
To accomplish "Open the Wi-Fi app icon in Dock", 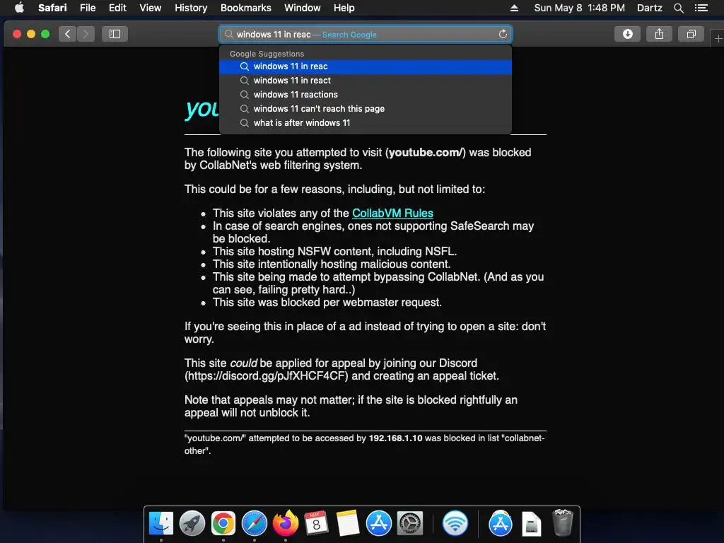I will pos(455,523).
